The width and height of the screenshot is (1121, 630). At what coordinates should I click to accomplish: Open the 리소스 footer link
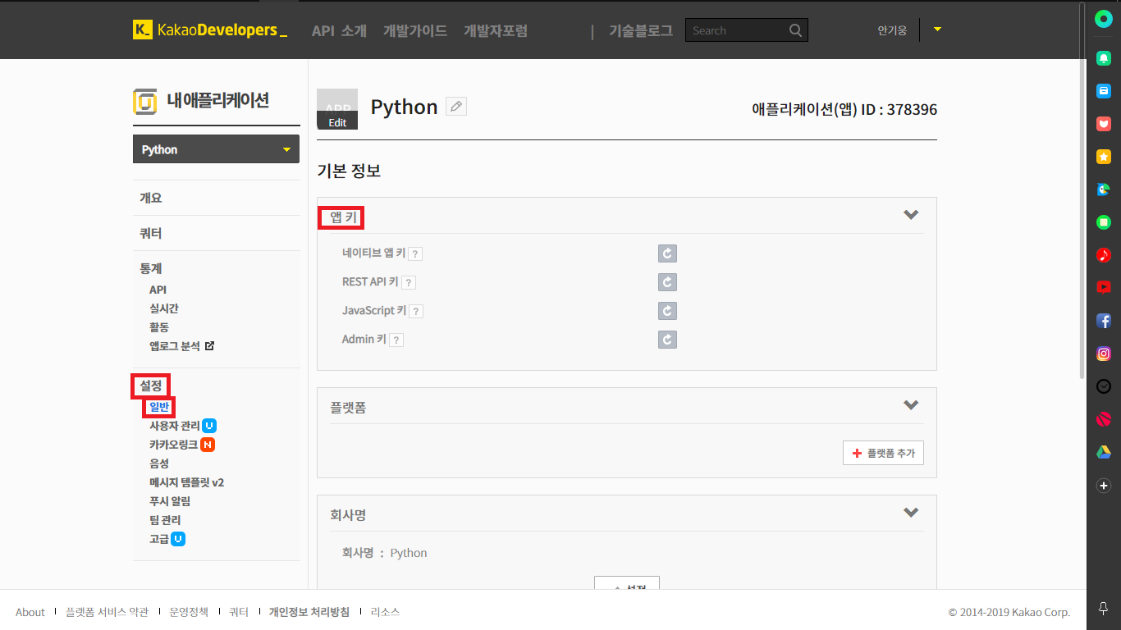pos(385,612)
